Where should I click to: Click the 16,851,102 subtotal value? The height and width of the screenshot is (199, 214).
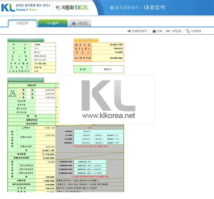pos(48,150)
